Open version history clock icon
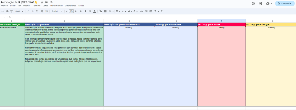Screen dimensions: 296x110 [253, 3]
